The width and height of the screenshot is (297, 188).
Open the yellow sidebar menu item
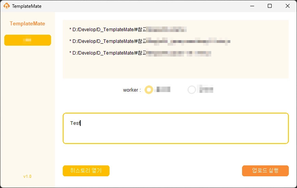tap(28, 40)
